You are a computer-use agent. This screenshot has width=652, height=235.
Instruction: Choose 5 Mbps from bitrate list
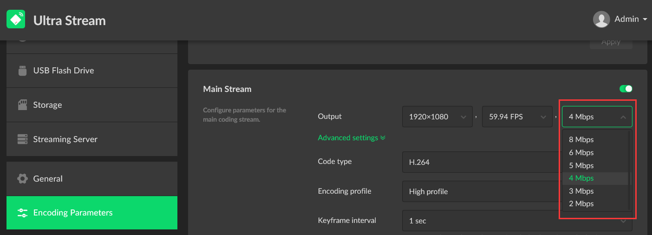pyautogui.click(x=595, y=165)
